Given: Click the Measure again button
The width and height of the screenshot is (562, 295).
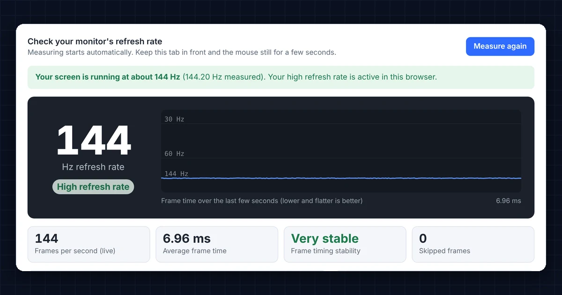Looking at the screenshot, I should click(500, 46).
